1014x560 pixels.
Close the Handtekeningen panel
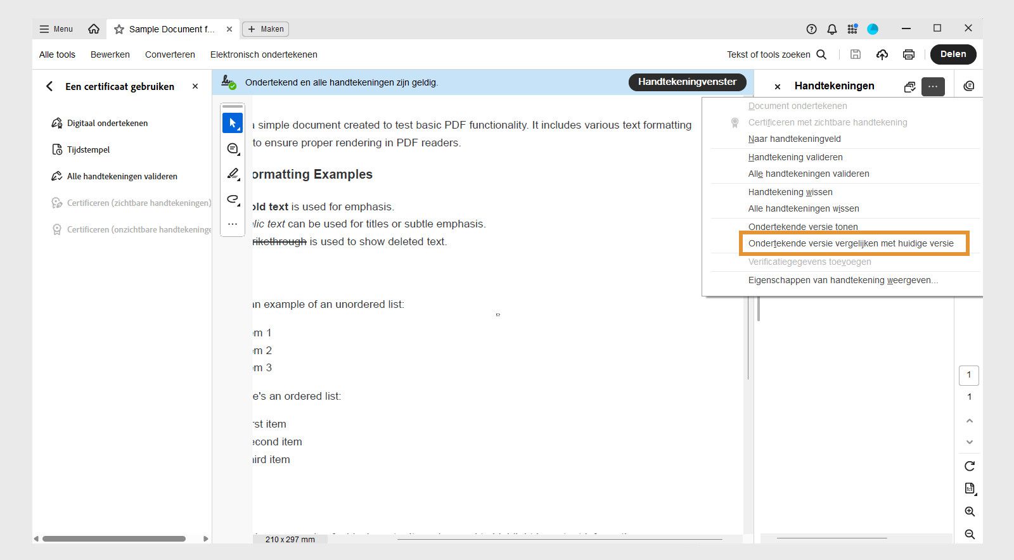point(778,87)
